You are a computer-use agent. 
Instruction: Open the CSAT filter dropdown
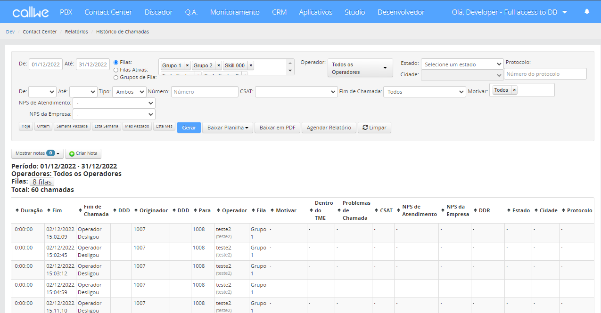click(x=296, y=92)
